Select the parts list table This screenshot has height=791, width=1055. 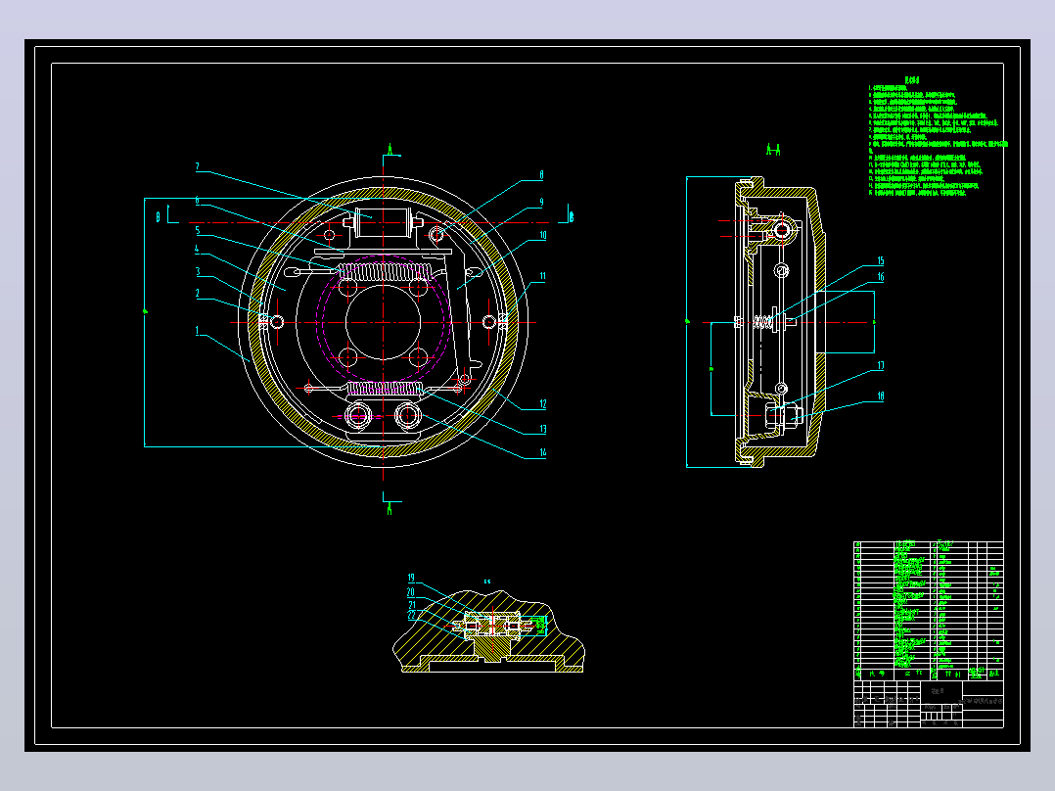click(x=929, y=611)
